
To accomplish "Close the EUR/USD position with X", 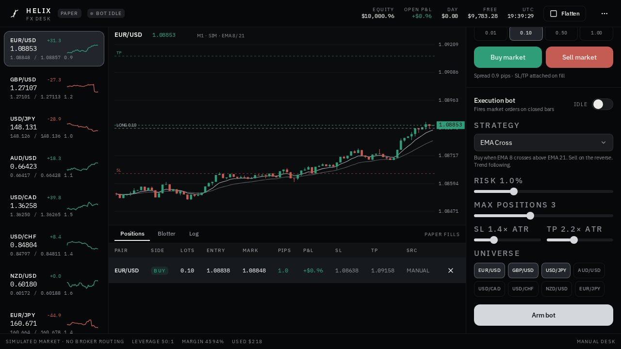I will pyautogui.click(x=450, y=270).
